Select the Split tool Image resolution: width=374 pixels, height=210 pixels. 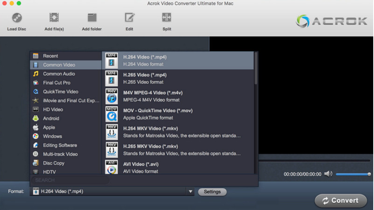(x=167, y=18)
